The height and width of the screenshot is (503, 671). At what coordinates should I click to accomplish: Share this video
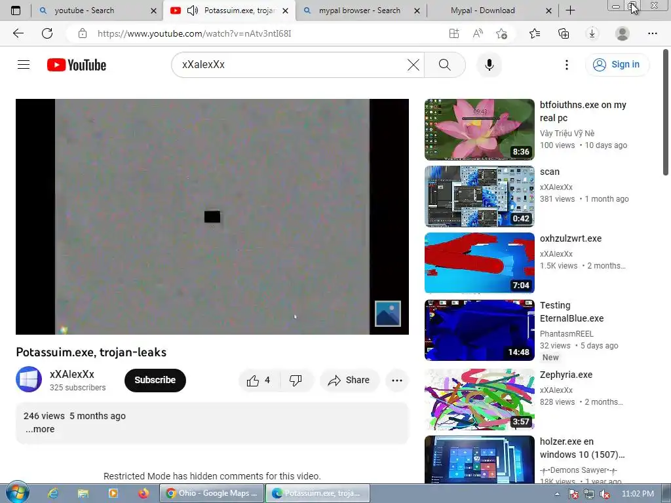click(349, 381)
